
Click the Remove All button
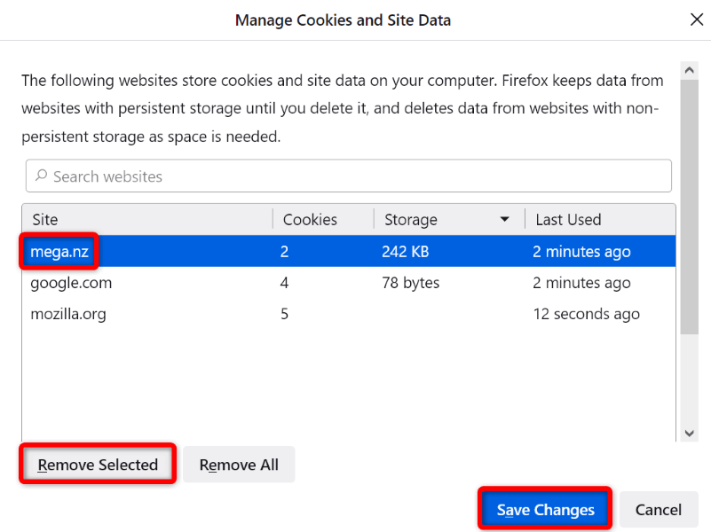tap(239, 465)
